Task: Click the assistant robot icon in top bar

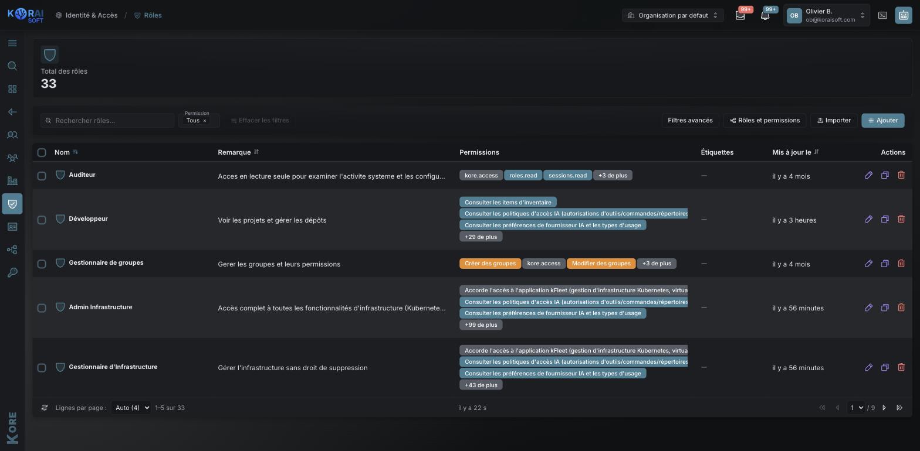Action: point(904,15)
